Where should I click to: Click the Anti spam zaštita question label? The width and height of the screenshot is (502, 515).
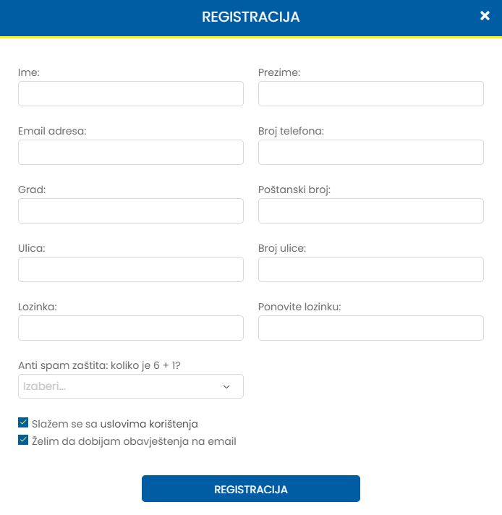tap(99, 365)
